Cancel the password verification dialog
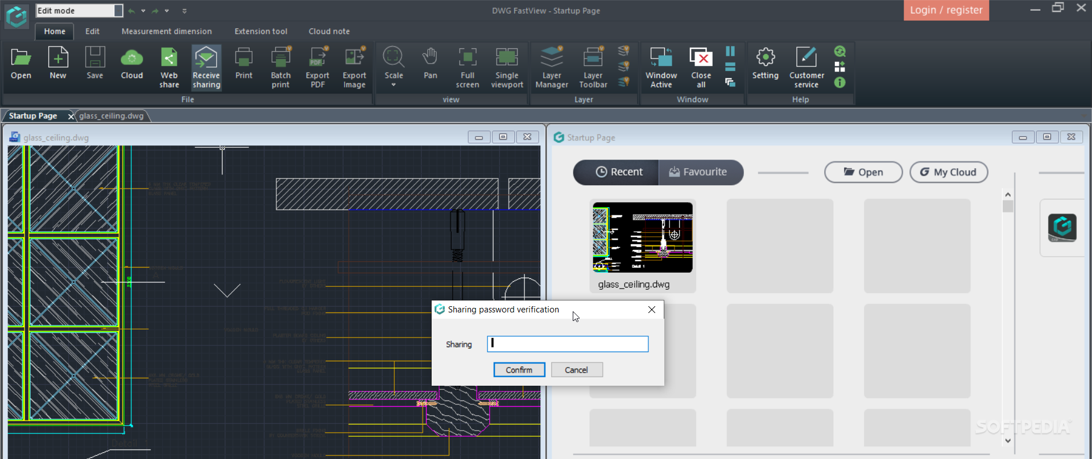The height and width of the screenshot is (459, 1092). tap(577, 370)
